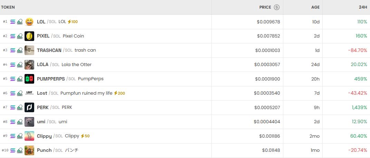Viewport: 370px width, 158px height.
Task: Click the boost 50 badge next to Clippy
Action: click(x=85, y=136)
